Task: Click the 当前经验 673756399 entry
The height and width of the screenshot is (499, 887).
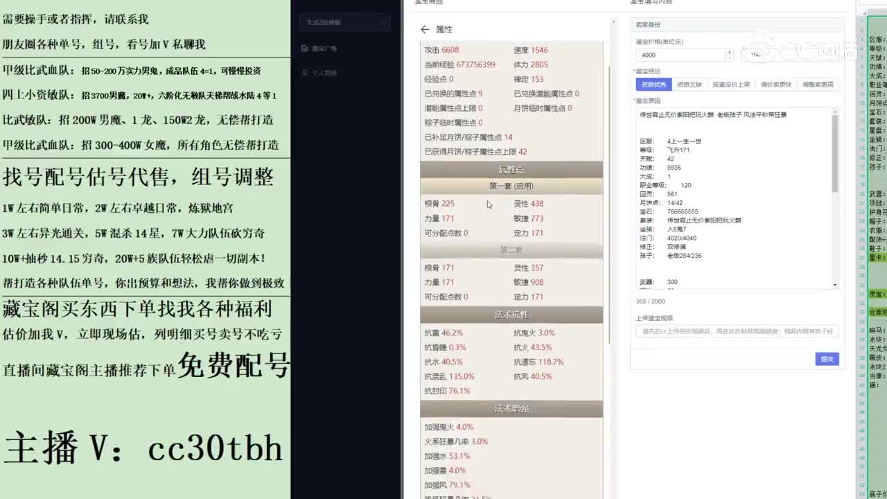Action: 459,64
